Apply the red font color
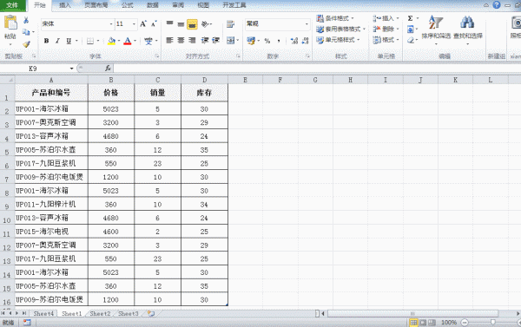Image resolution: width=521 pixels, height=327 pixels. tap(128, 41)
